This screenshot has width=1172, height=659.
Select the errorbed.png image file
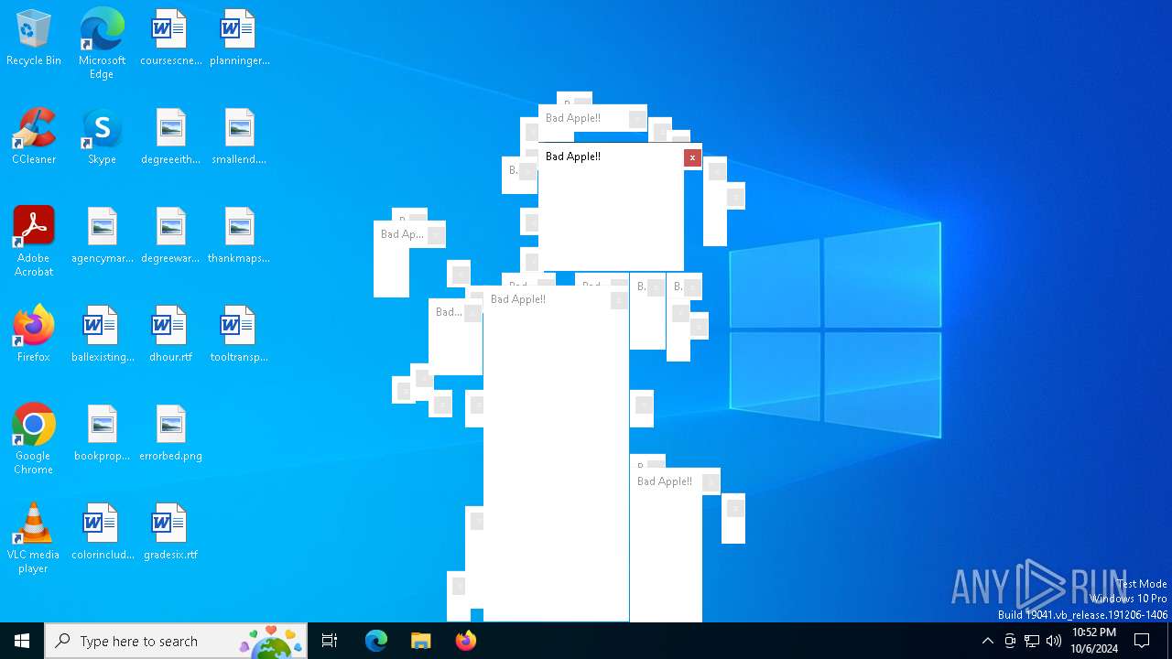point(170,433)
